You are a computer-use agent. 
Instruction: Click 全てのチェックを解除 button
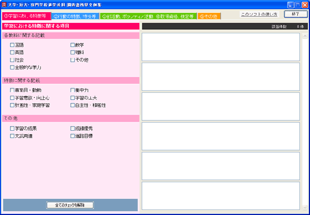point(70,205)
